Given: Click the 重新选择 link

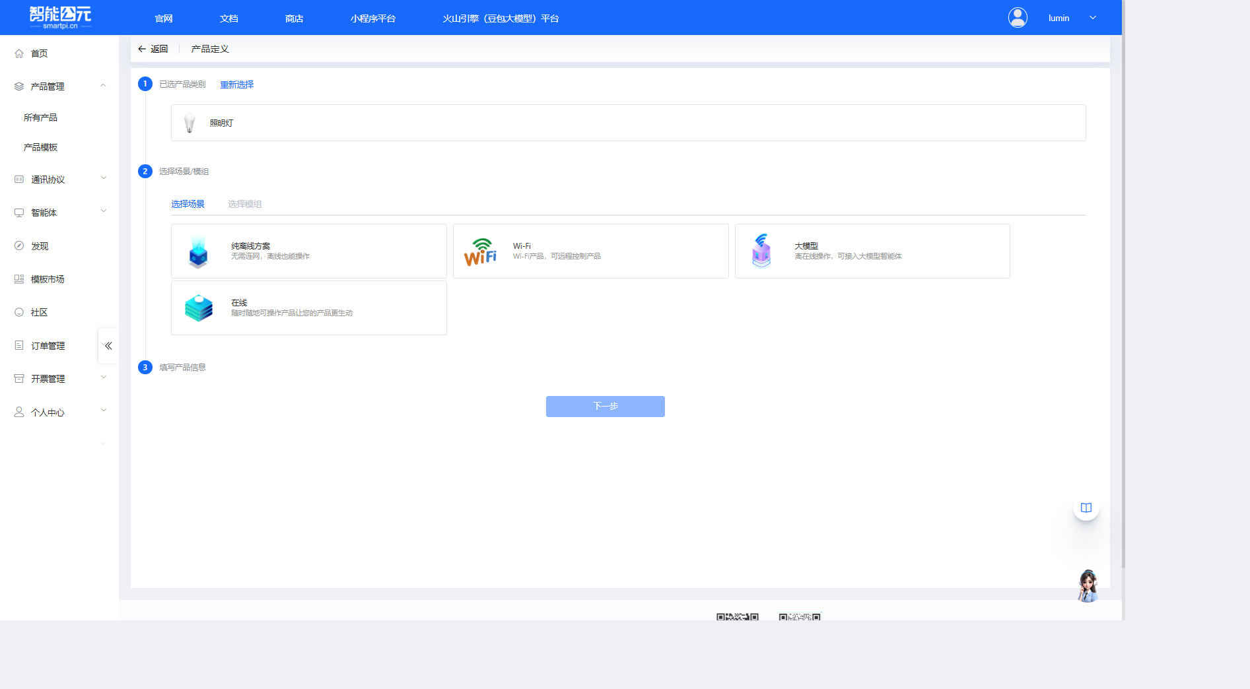Looking at the screenshot, I should pos(236,84).
